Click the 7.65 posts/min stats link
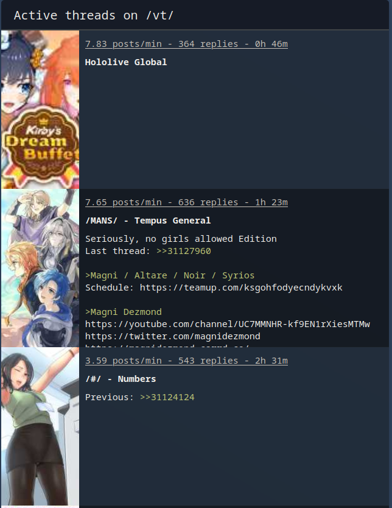 point(186,202)
